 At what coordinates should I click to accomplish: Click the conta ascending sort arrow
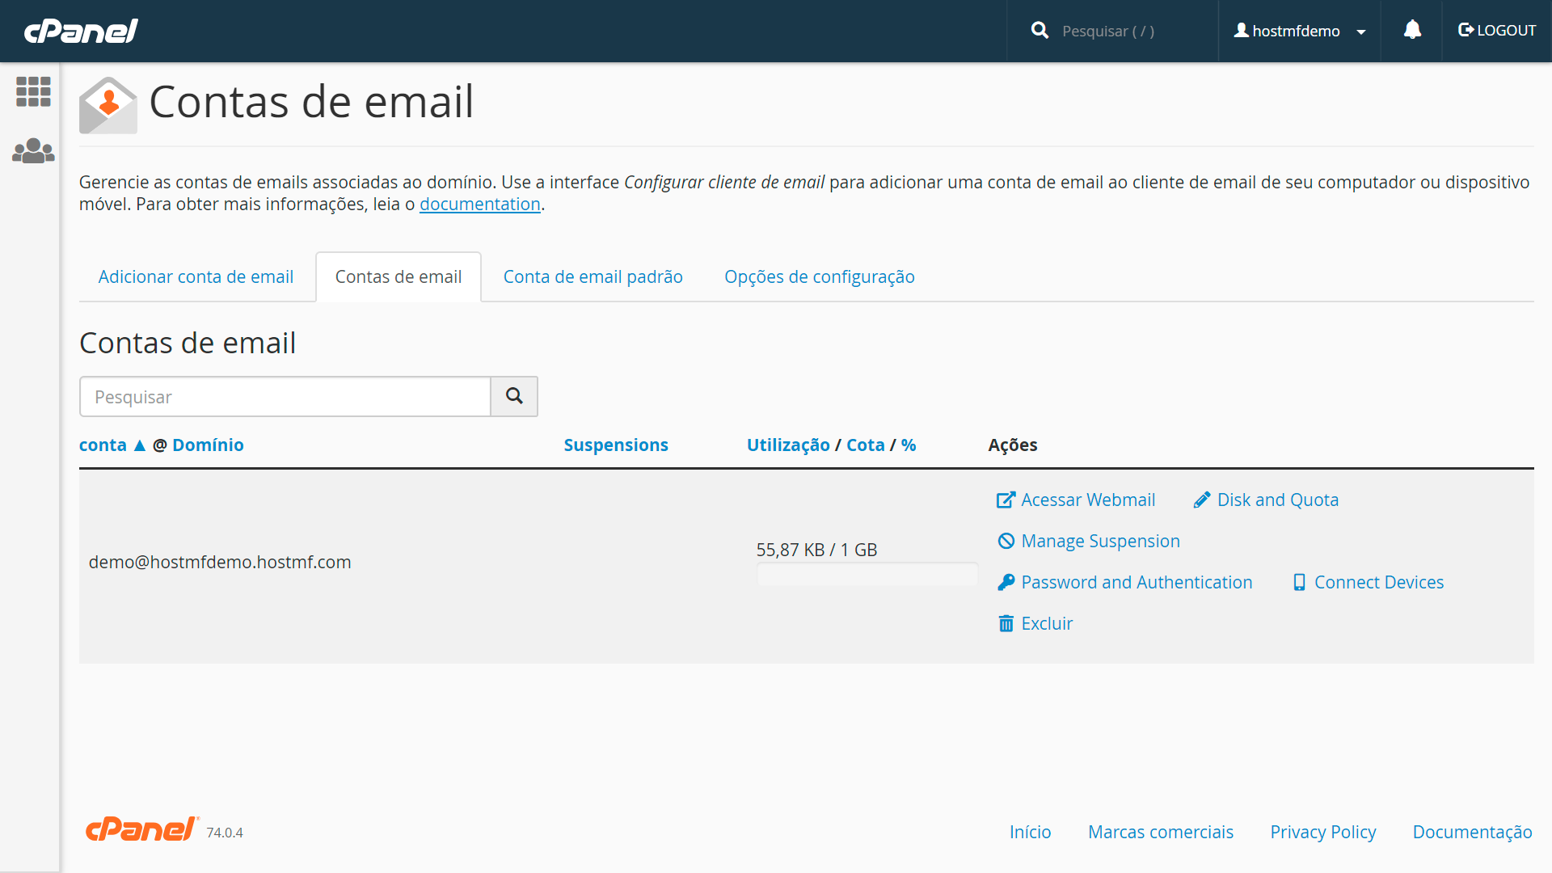pyautogui.click(x=140, y=445)
